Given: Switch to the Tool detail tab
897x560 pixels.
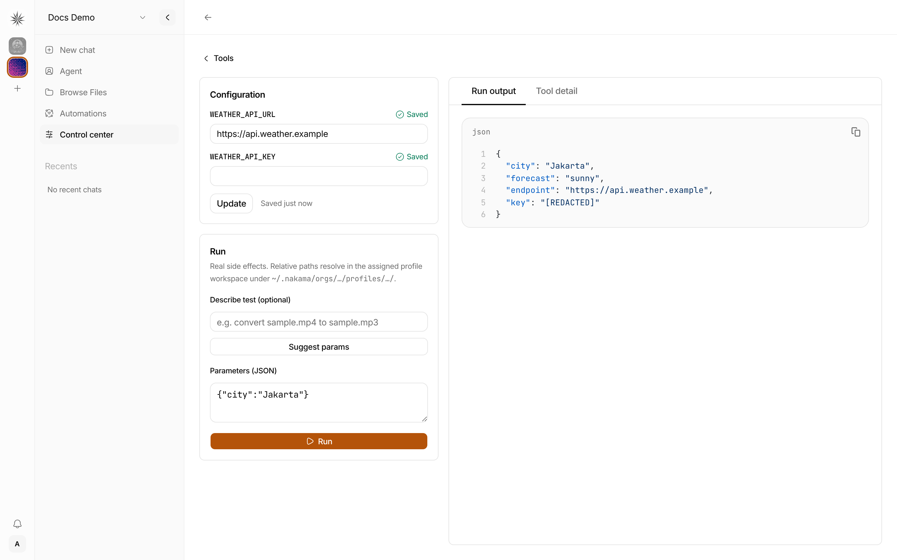Looking at the screenshot, I should tap(556, 91).
